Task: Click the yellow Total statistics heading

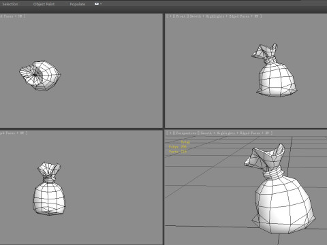Action: click(x=185, y=142)
